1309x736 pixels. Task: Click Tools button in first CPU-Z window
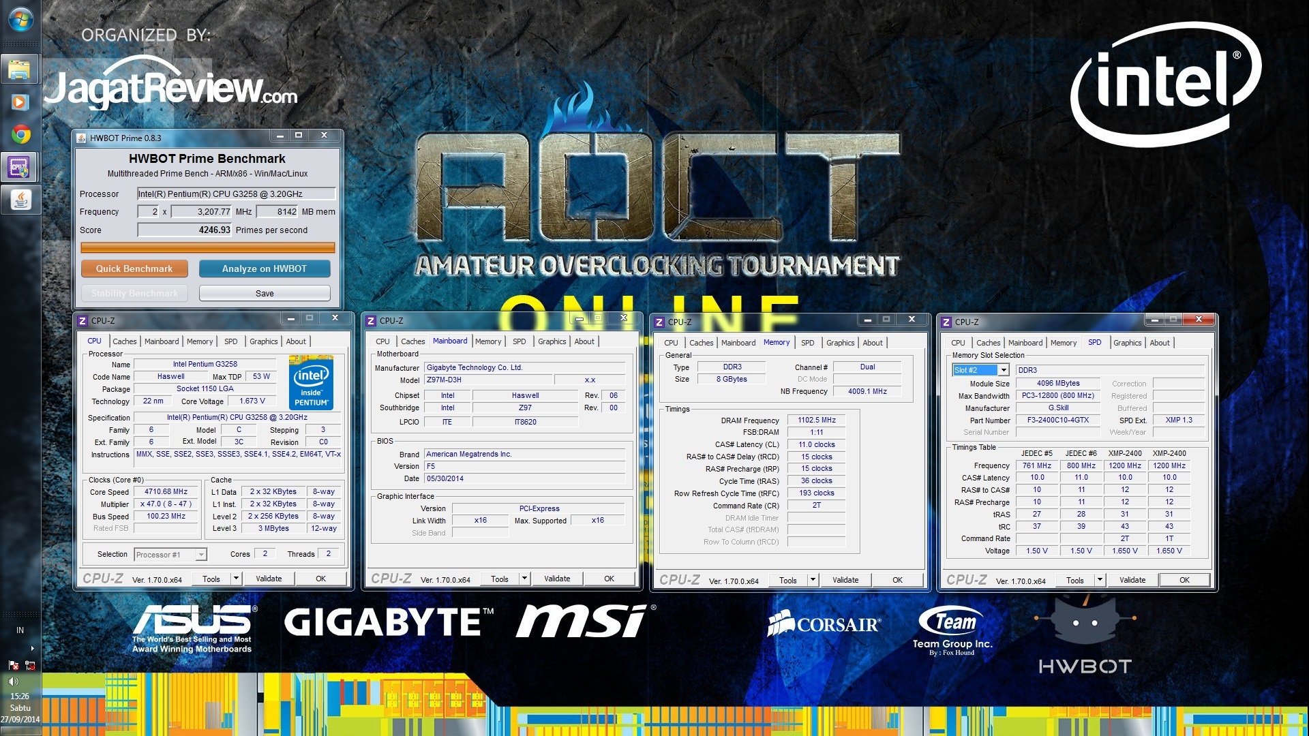tap(211, 579)
